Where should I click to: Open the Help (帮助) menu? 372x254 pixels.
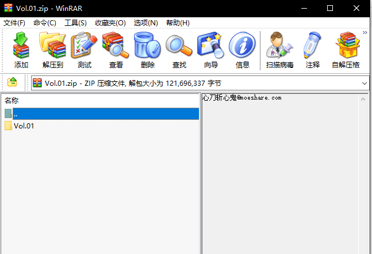pyautogui.click(x=178, y=23)
